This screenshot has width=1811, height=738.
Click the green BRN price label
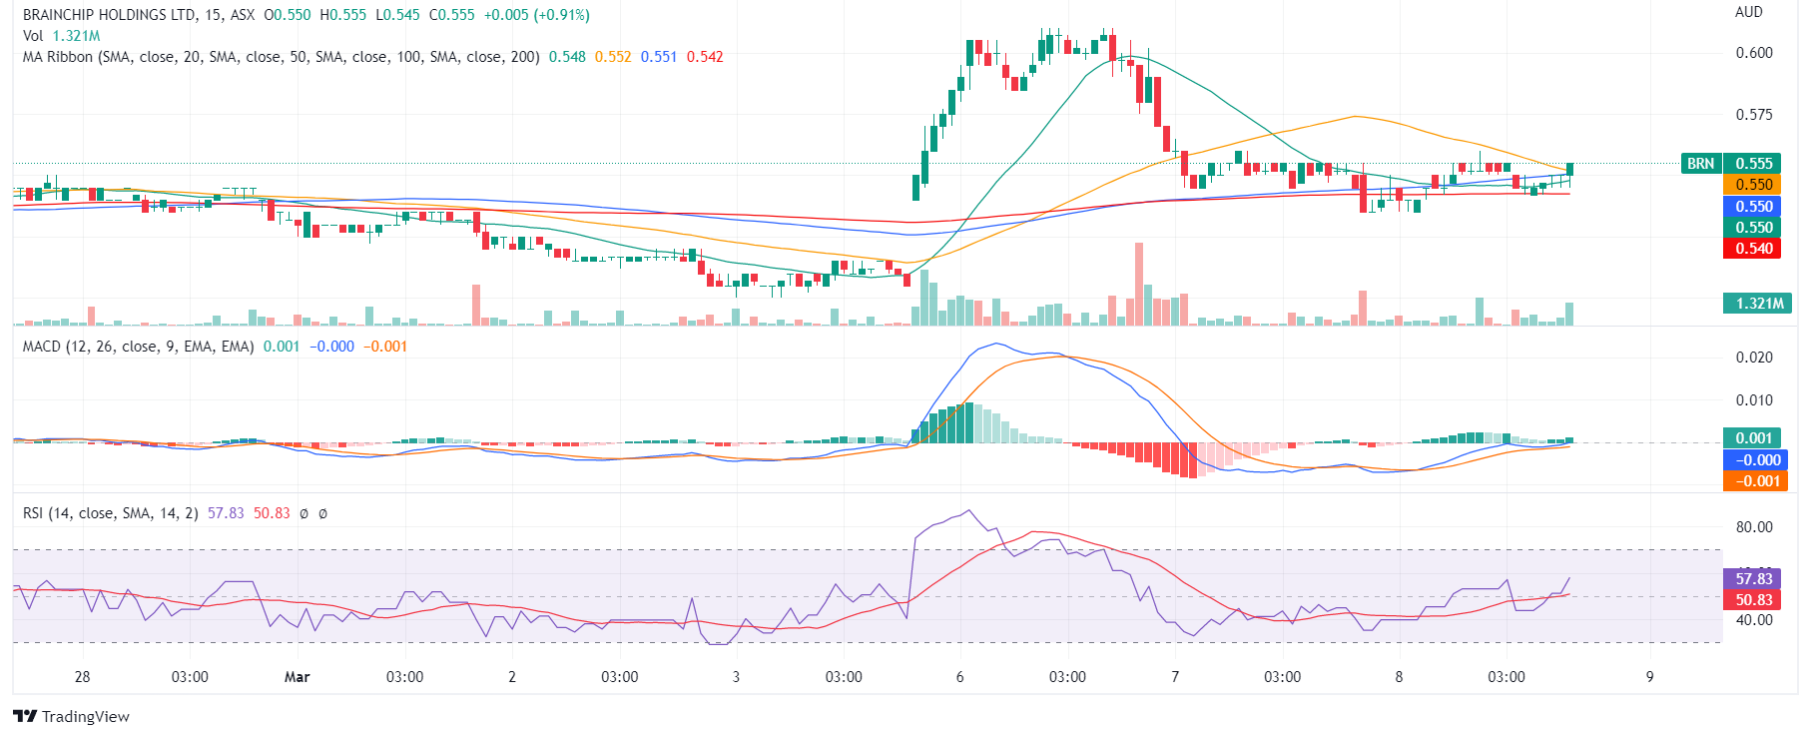(x=1701, y=164)
